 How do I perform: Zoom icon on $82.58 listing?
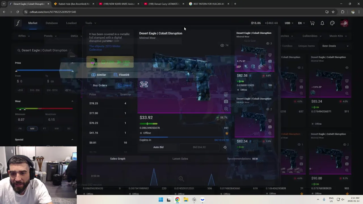(x=270, y=67)
